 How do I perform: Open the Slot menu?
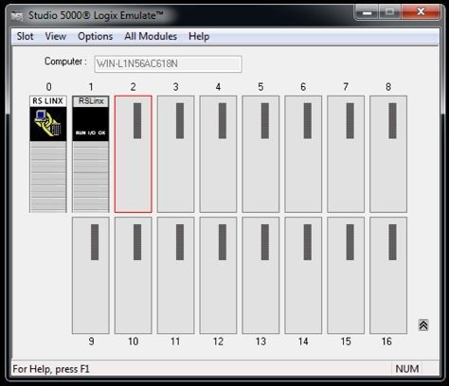25,36
